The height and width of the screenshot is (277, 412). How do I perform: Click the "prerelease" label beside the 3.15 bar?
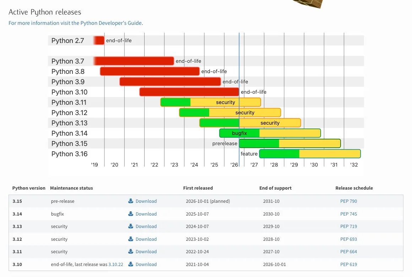[x=225, y=143]
